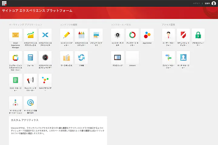218x145 pixels.
Task: Launch コンテンツ エディター pencil icon
Action: click(66, 35)
